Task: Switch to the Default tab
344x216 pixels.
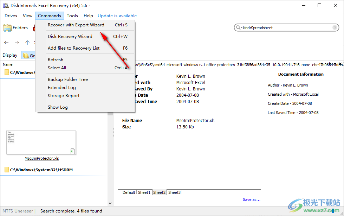Action: tap(129, 192)
